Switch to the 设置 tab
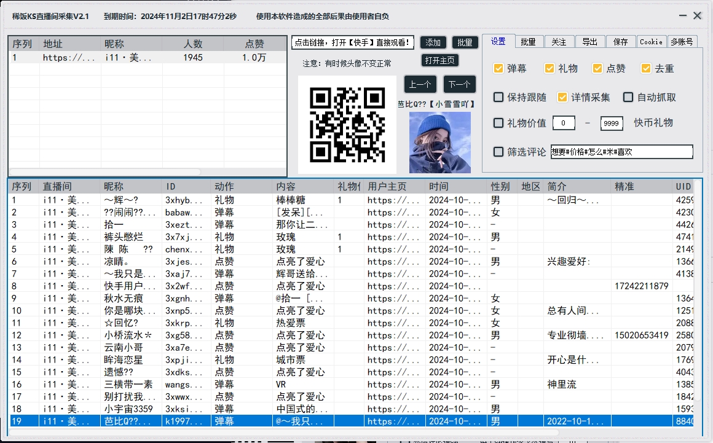The height and width of the screenshot is (443, 713). pos(498,41)
